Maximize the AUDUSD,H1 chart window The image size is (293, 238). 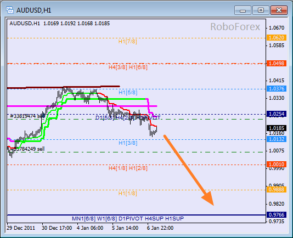(261, 10)
